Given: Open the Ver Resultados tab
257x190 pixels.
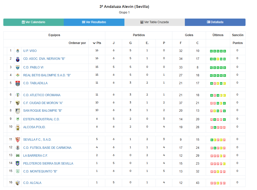Looking at the screenshot, I should click(94, 22).
